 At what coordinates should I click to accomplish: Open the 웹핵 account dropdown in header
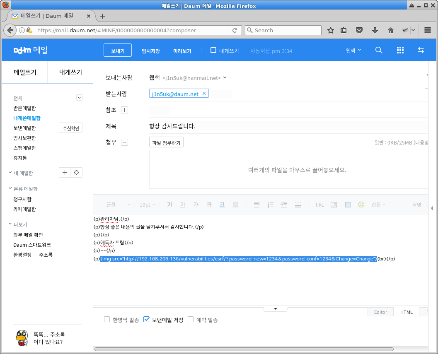[353, 50]
